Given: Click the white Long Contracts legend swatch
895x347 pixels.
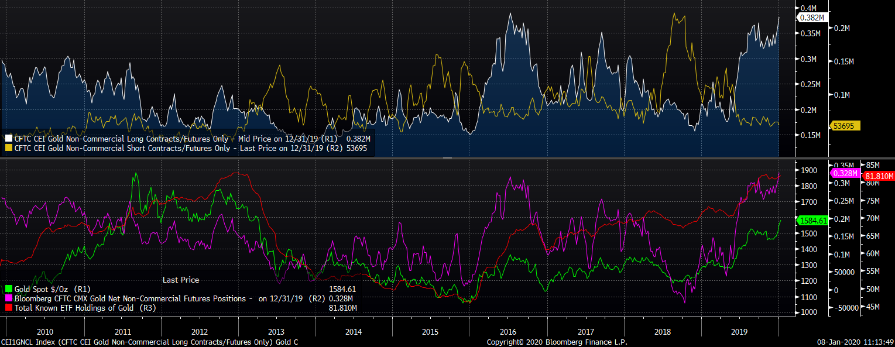Looking at the screenshot, I should coord(8,139).
